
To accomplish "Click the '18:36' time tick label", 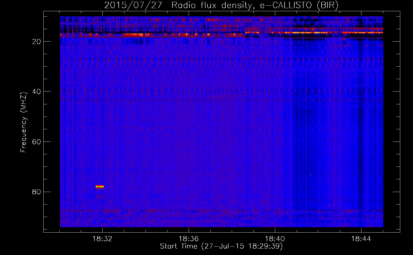I will [x=189, y=239].
